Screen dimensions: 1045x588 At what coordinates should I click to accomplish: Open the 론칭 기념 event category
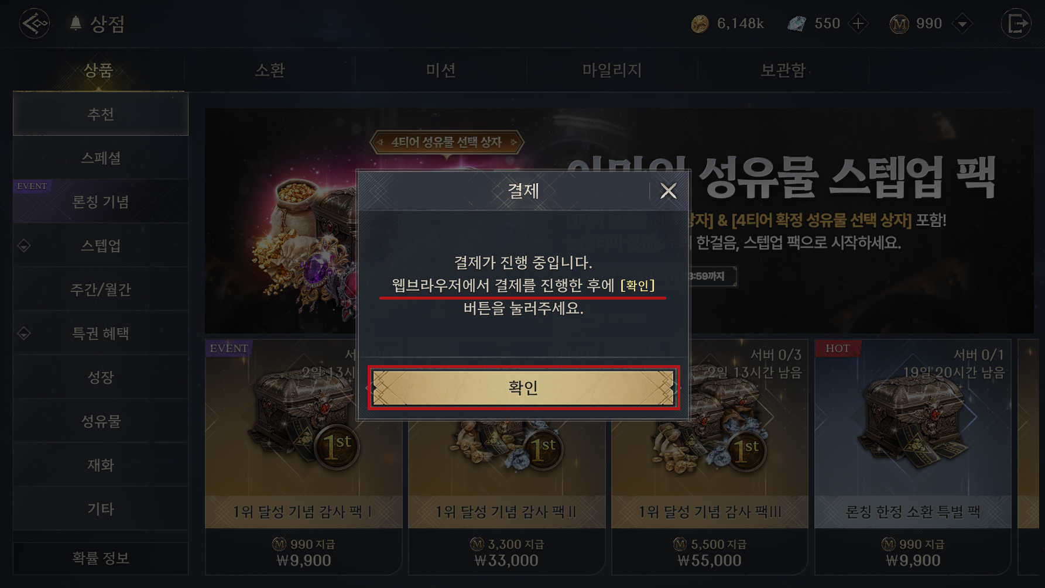(x=101, y=202)
